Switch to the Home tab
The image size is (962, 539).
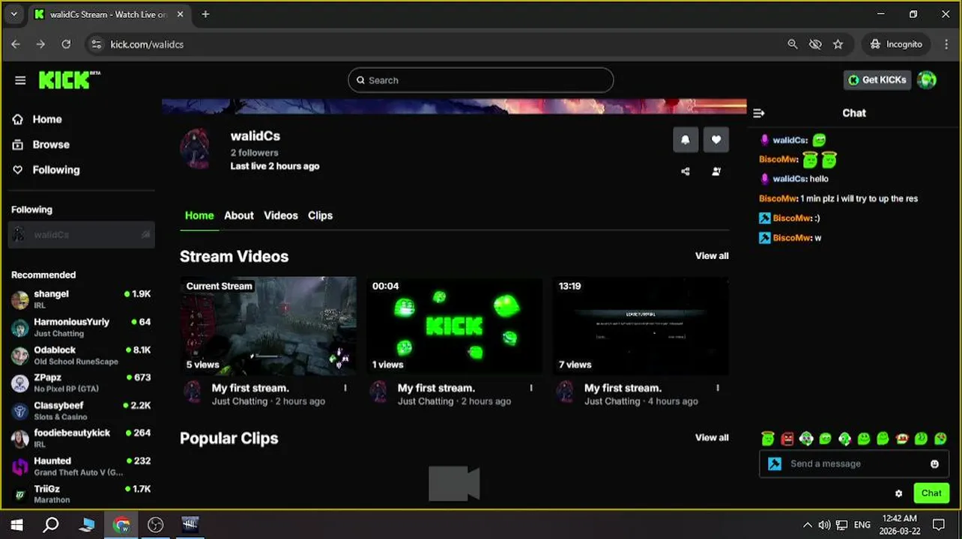[199, 216]
